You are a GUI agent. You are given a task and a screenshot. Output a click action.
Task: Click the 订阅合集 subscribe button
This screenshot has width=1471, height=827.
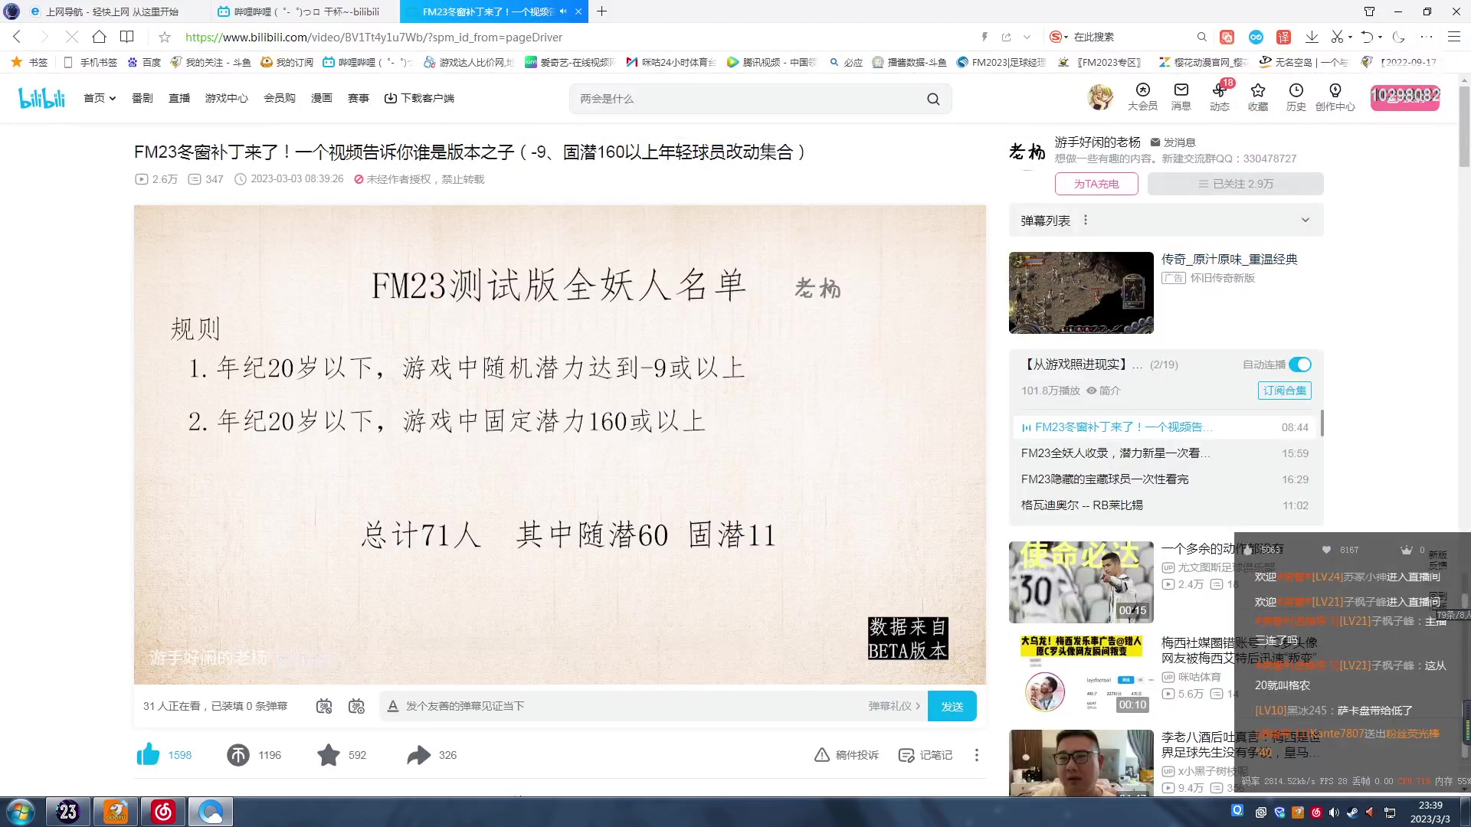[x=1284, y=391]
